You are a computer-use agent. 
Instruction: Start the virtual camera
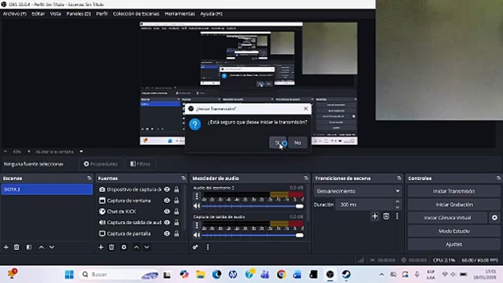click(x=448, y=218)
